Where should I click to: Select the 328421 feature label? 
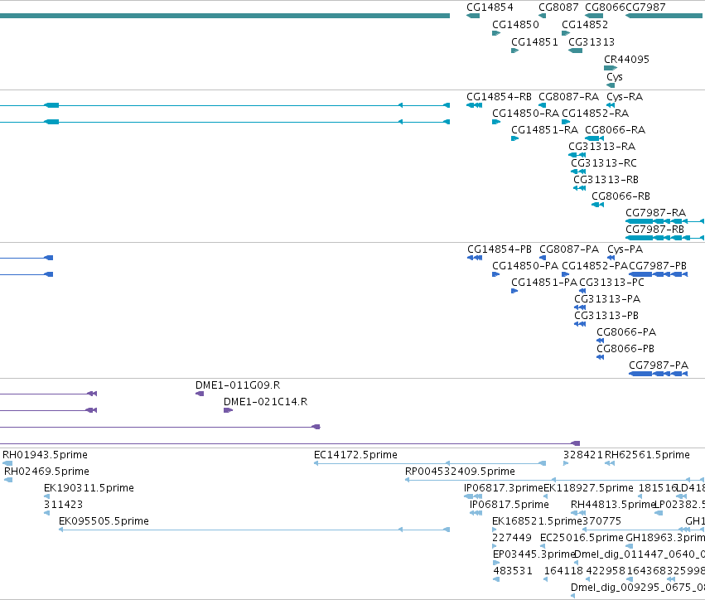[x=582, y=455]
